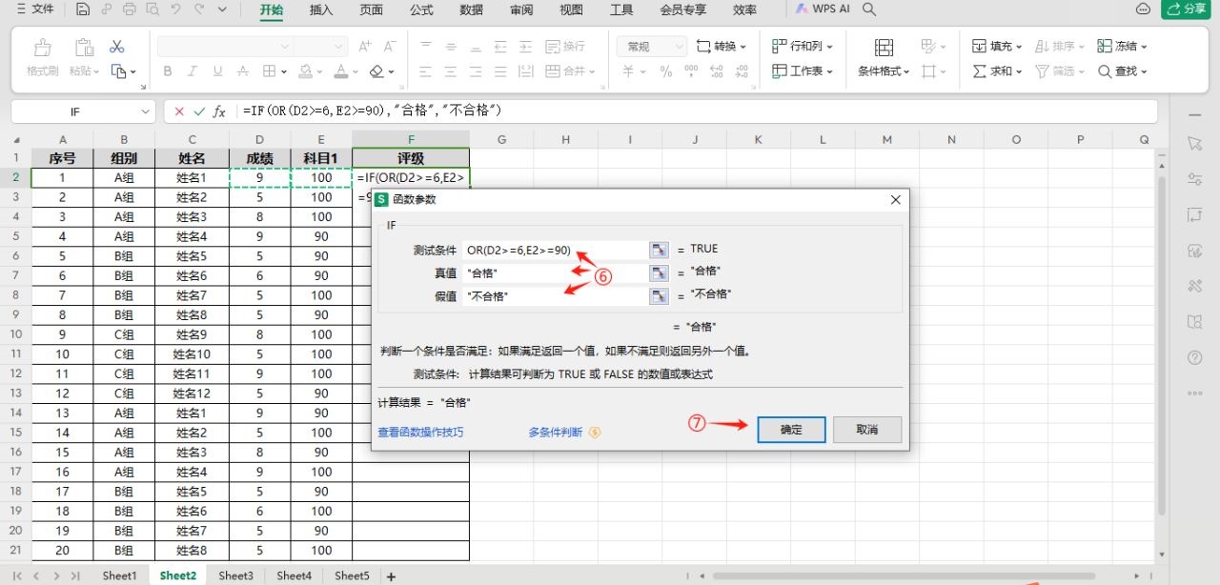
Task: Click the 确定 button in the dialog
Action: 791,430
